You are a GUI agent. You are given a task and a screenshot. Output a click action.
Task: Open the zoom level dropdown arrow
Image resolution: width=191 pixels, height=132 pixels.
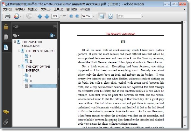[93, 16]
